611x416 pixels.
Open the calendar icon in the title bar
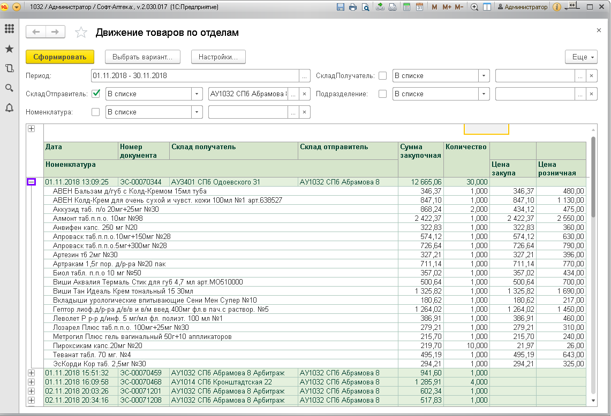[419, 7]
